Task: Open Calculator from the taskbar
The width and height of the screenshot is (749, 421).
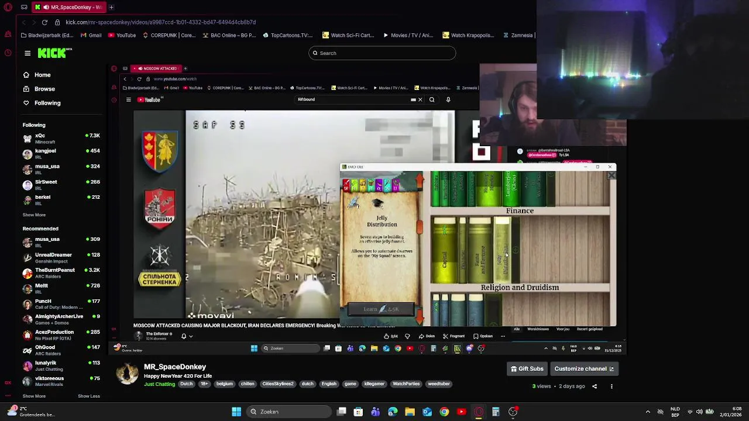Action: tap(496, 412)
